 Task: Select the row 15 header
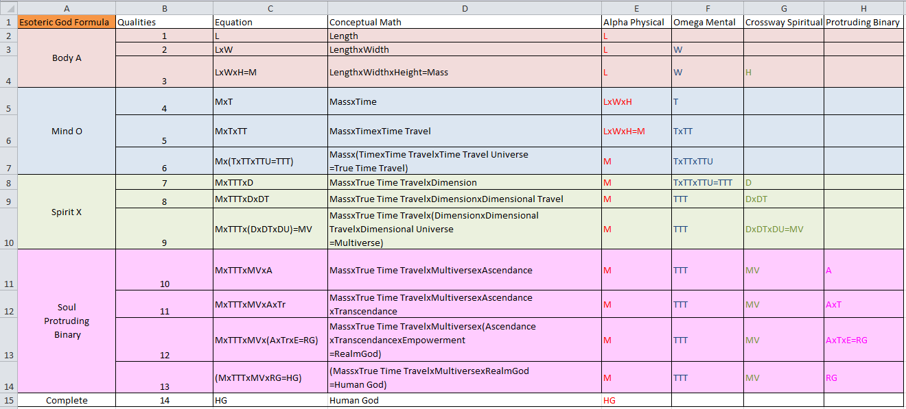[8, 400]
